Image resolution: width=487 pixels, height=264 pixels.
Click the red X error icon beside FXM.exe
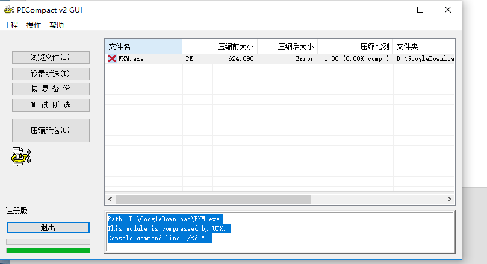112,58
